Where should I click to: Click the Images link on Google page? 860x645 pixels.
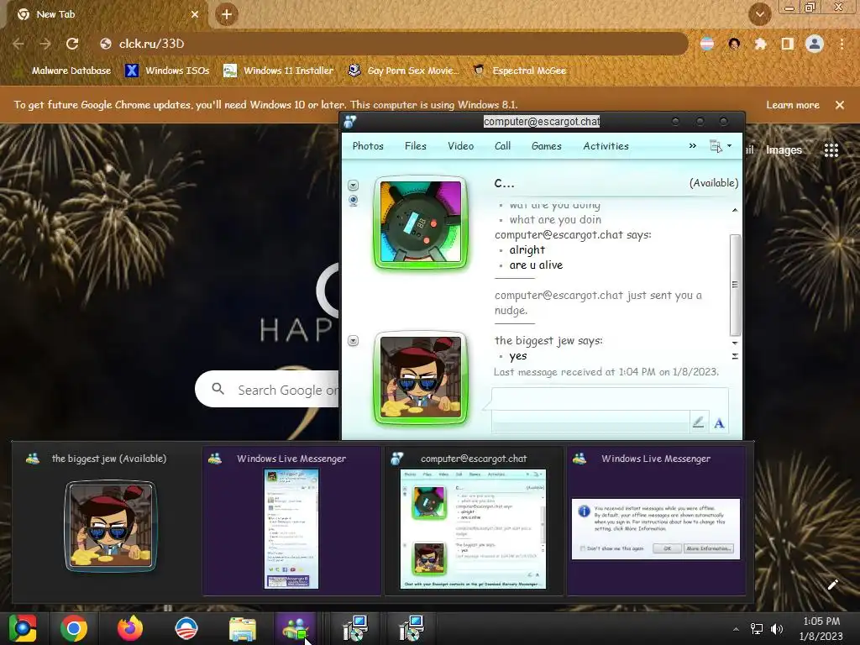point(784,150)
